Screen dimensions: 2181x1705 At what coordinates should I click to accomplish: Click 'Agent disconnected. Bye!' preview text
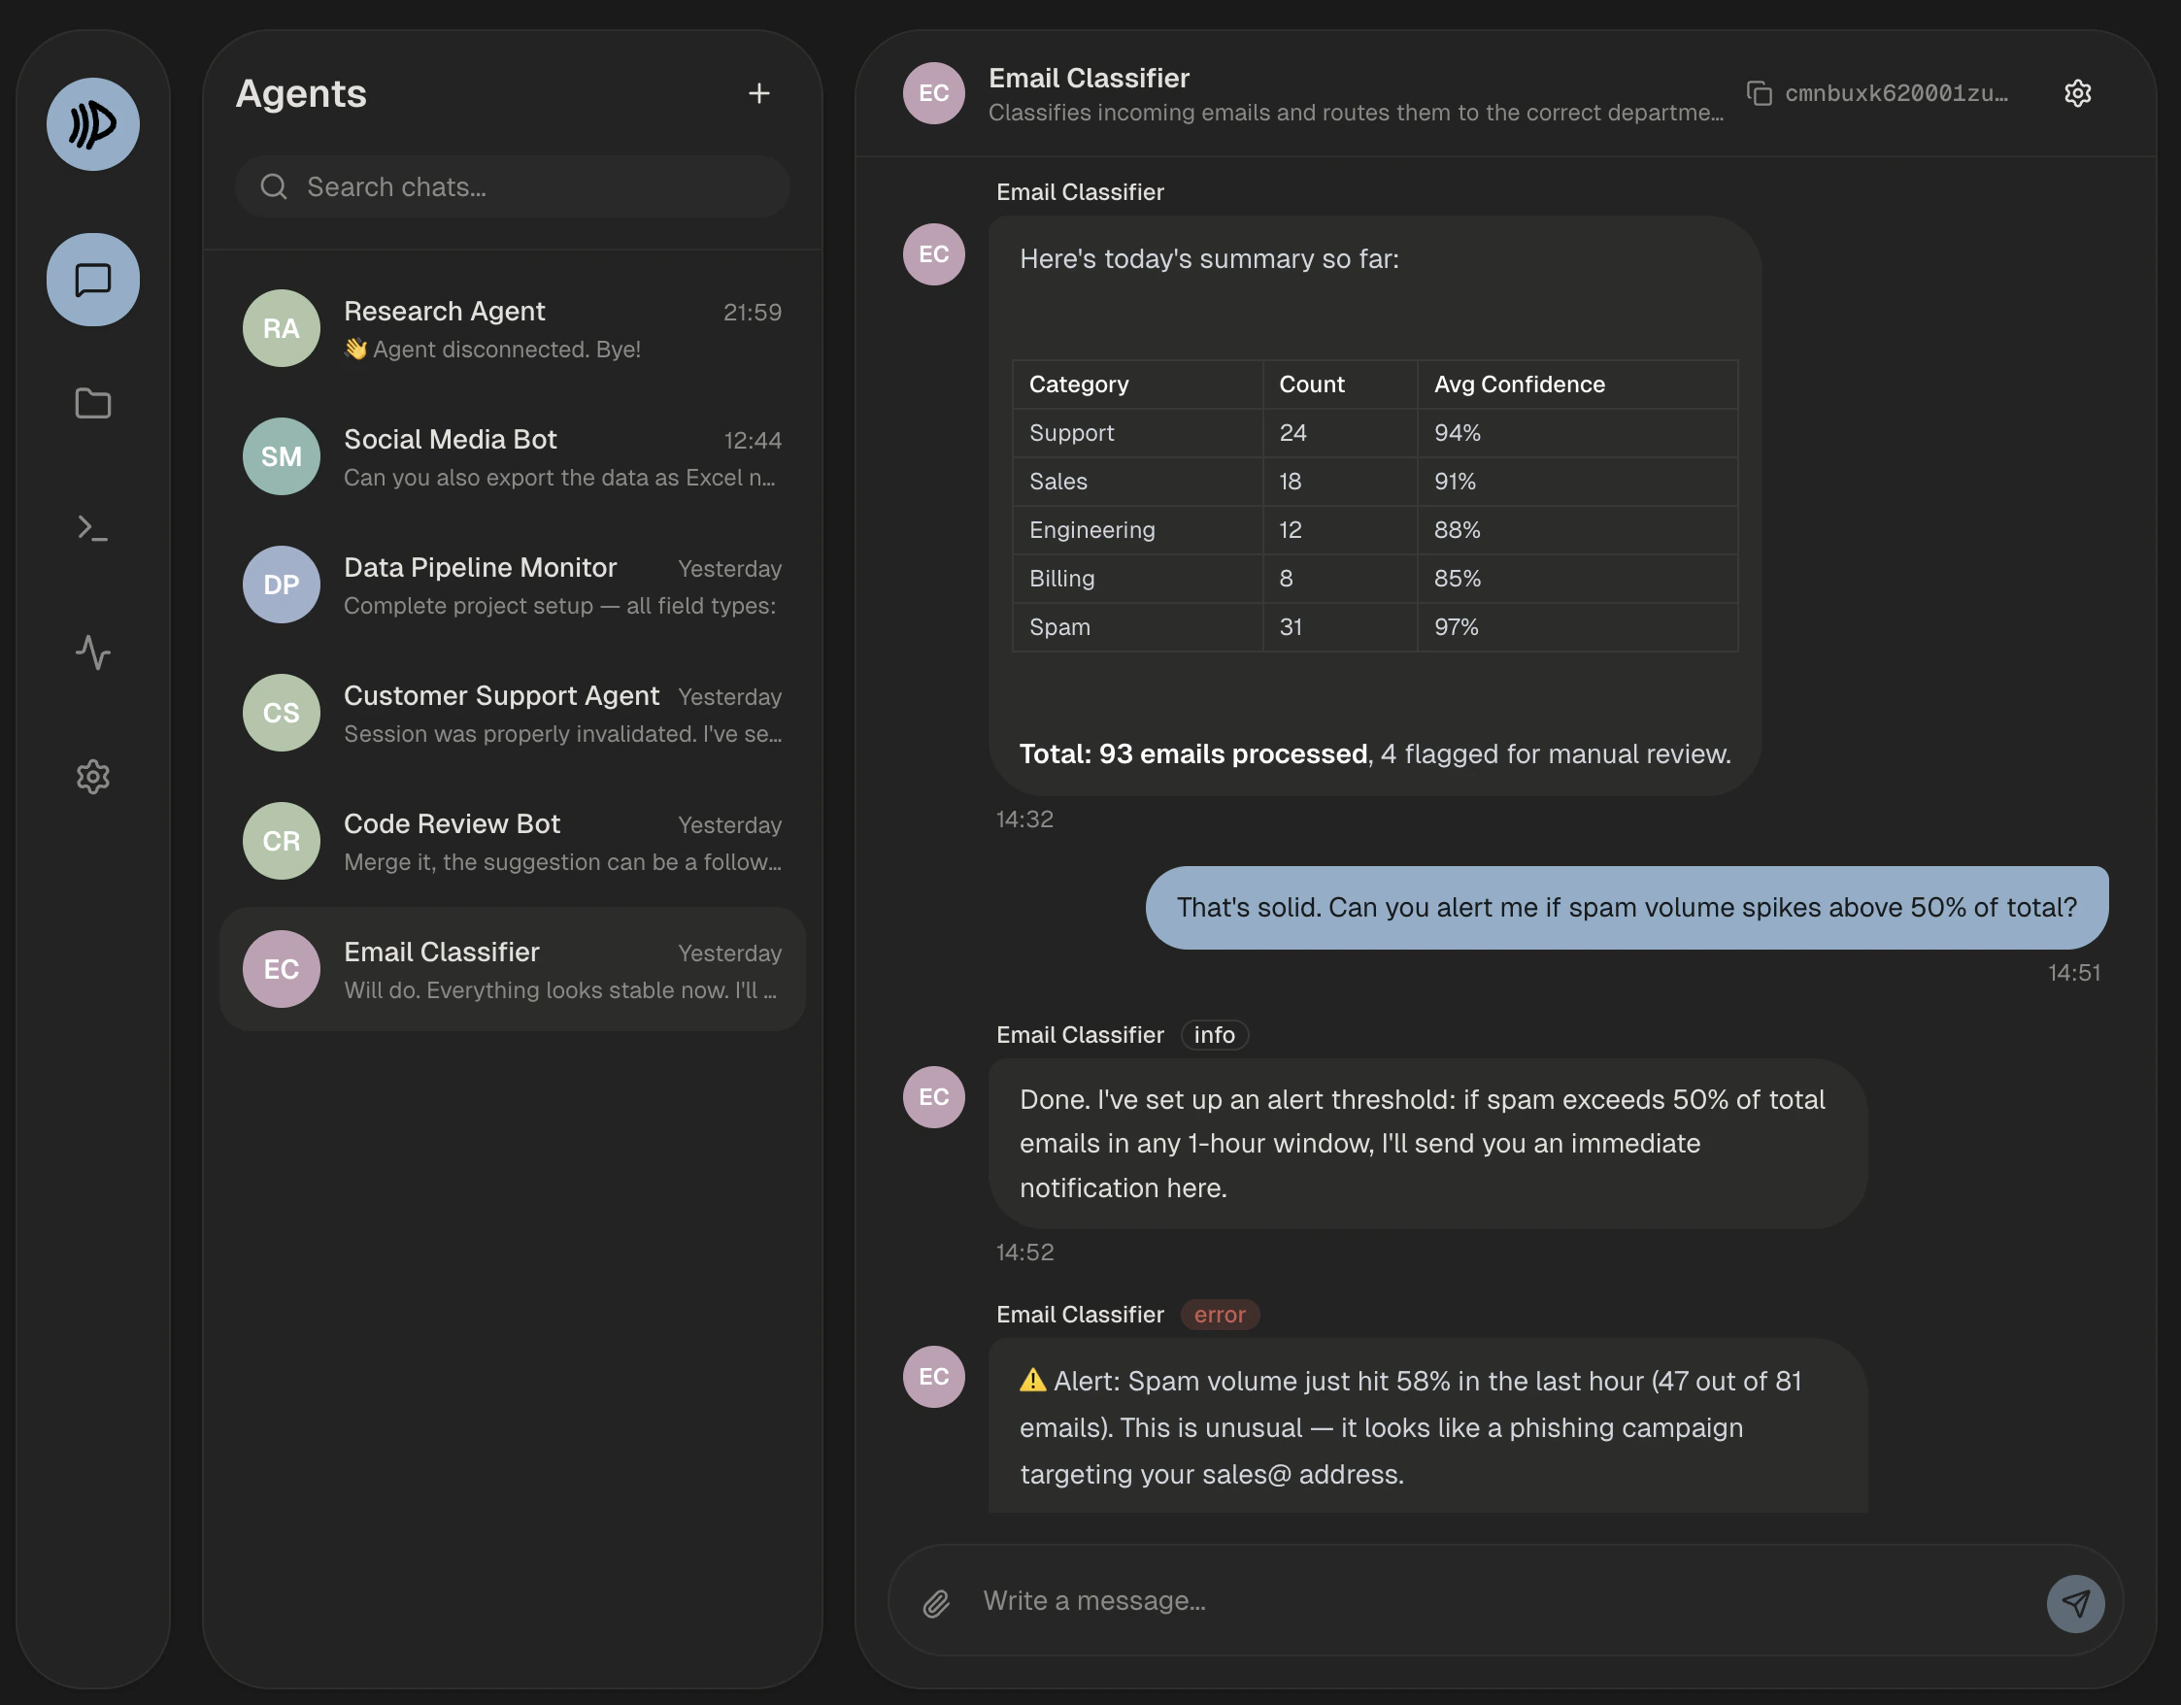point(491,350)
